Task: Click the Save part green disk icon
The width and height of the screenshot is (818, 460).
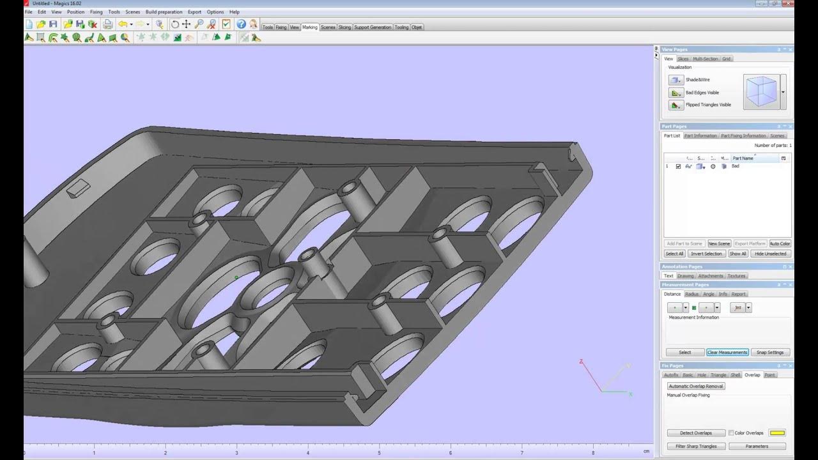Action: coord(81,24)
